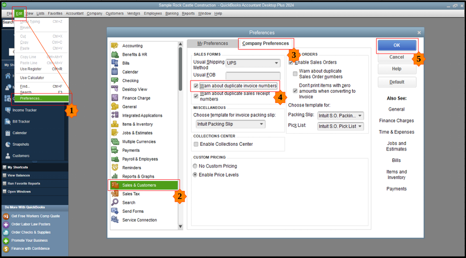Image resolution: width=466 pixels, height=258 pixels.
Task: Select Items & Inventory preference icon
Action: [115, 124]
